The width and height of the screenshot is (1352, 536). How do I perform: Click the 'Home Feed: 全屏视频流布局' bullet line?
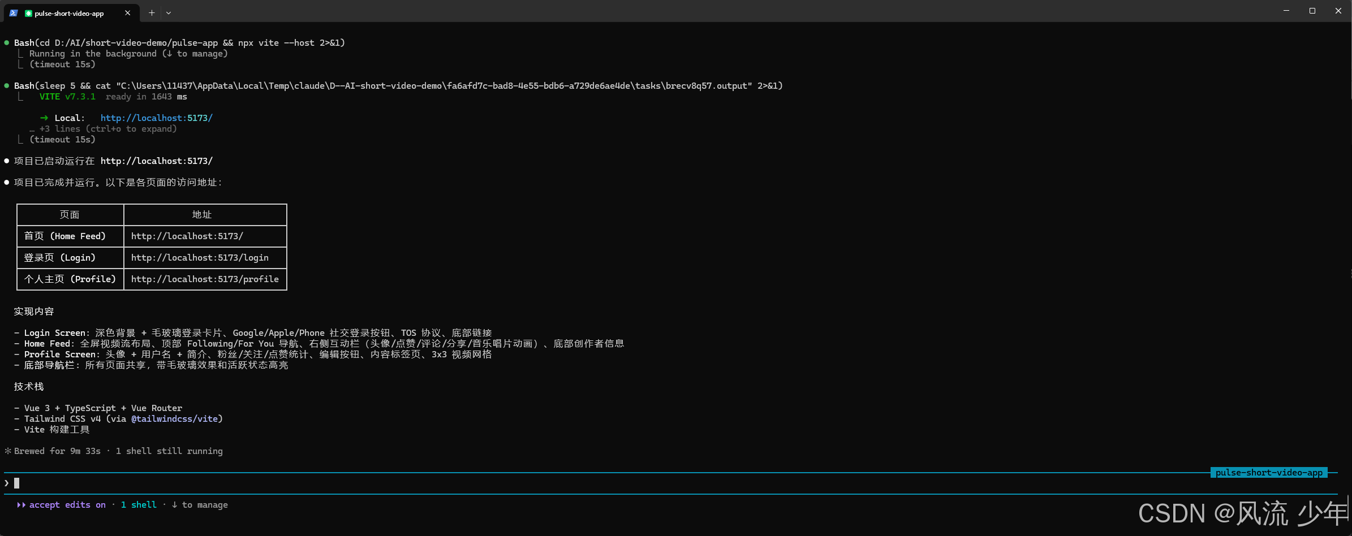point(319,344)
